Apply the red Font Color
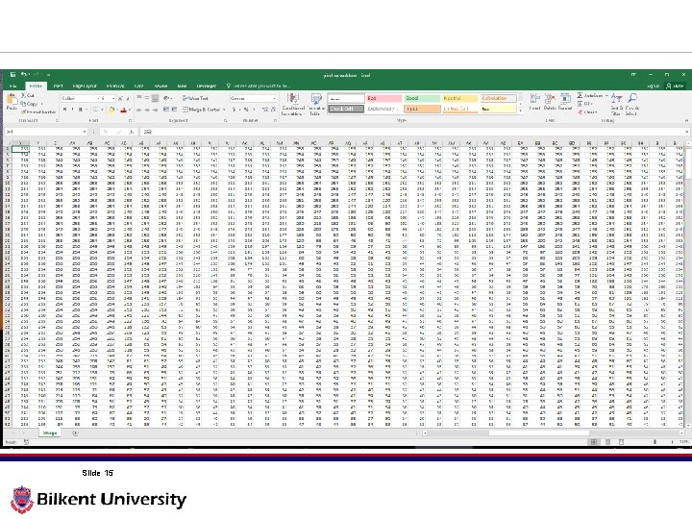This screenshot has height=519, width=692. (x=124, y=110)
